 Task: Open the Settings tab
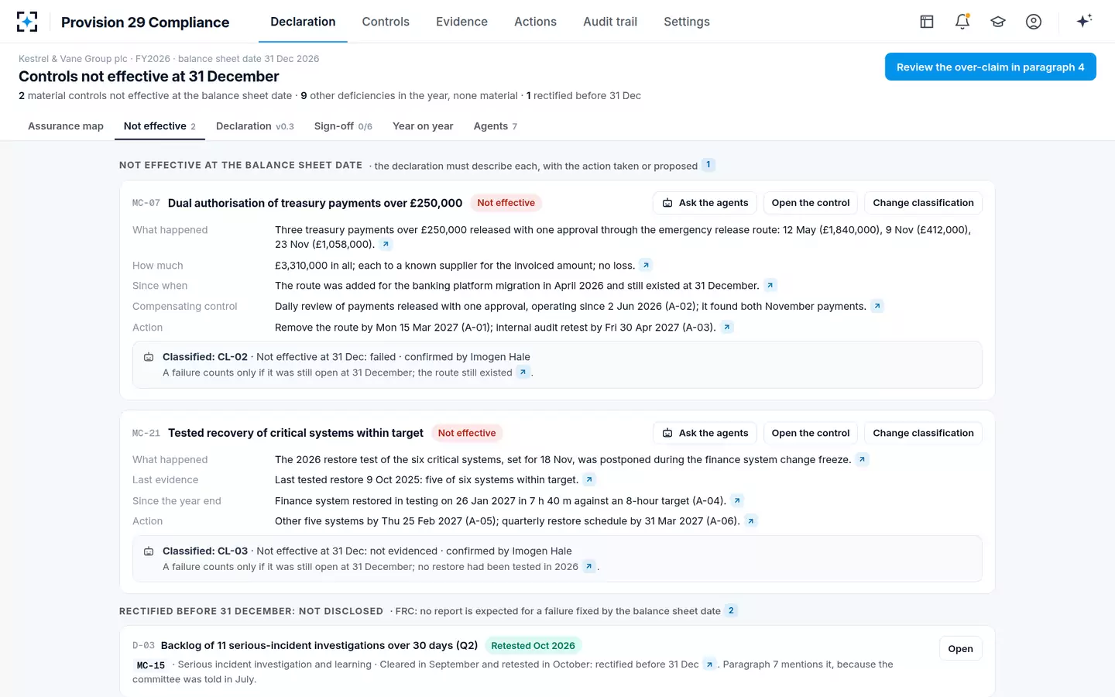pyautogui.click(x=687, y=22)
